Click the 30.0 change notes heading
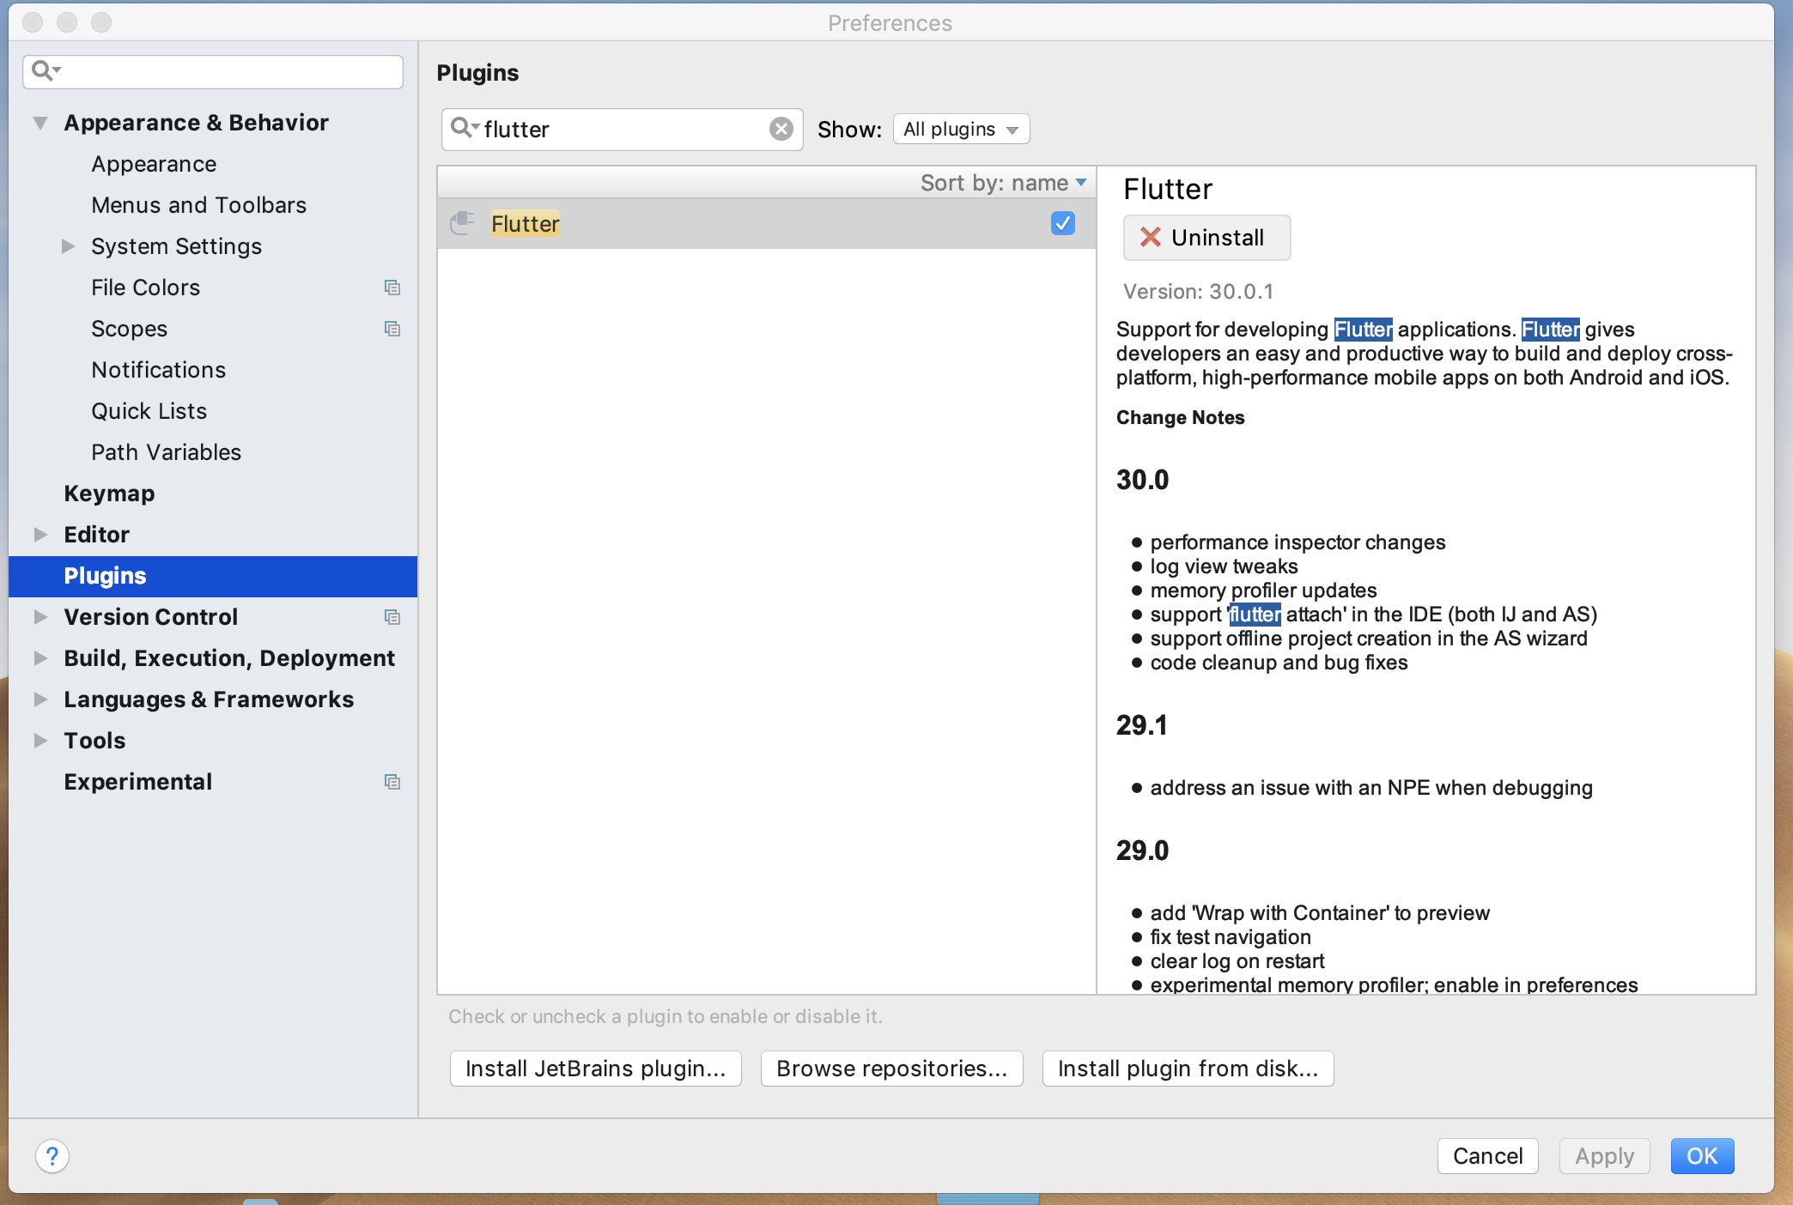The height and width of the screenshot is (1205, 1793). pyautogui.click(x=1142, y=480)
